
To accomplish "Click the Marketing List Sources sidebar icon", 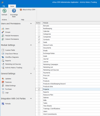I will (3, 64).
